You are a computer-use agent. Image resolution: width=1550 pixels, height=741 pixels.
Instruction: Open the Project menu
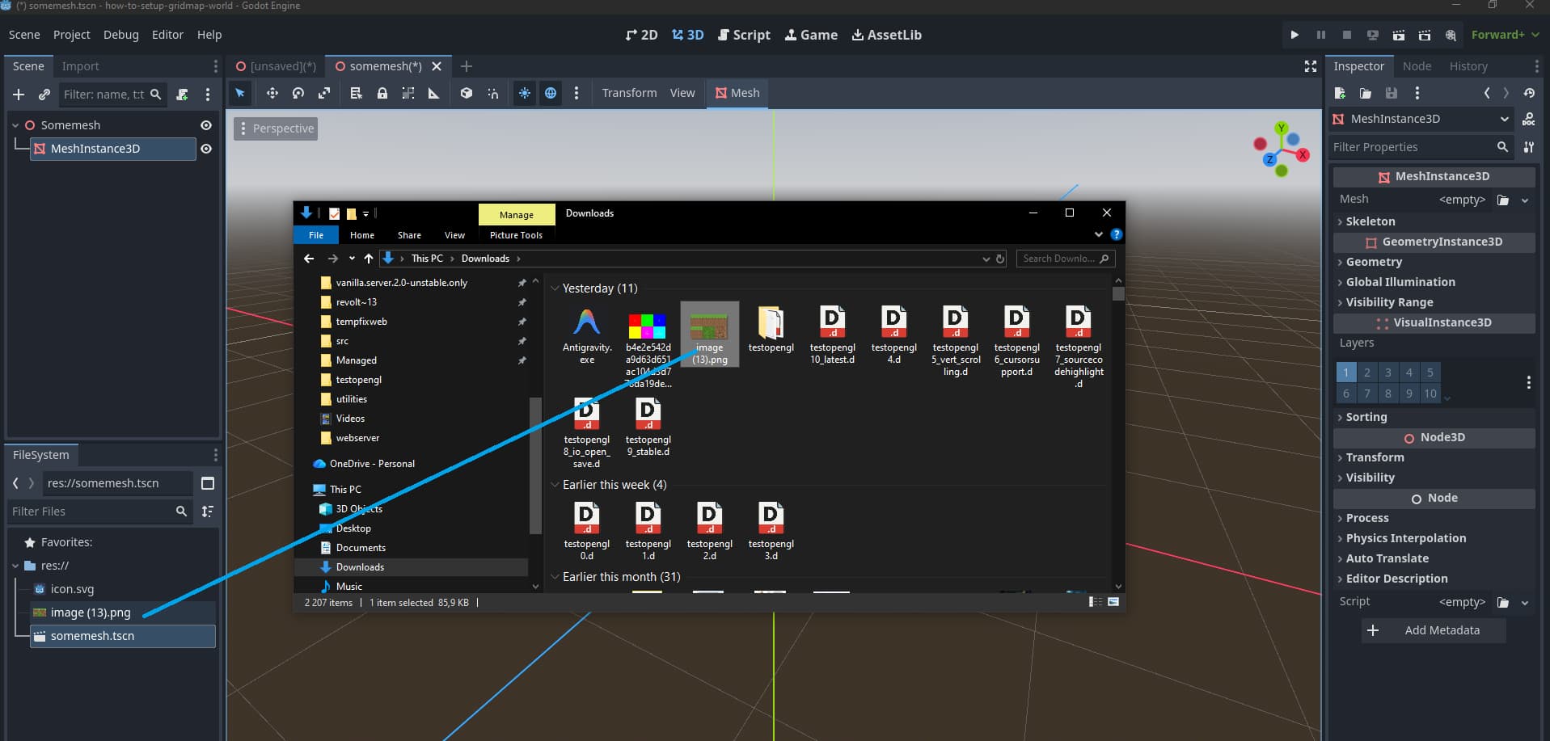coord(71,35)
